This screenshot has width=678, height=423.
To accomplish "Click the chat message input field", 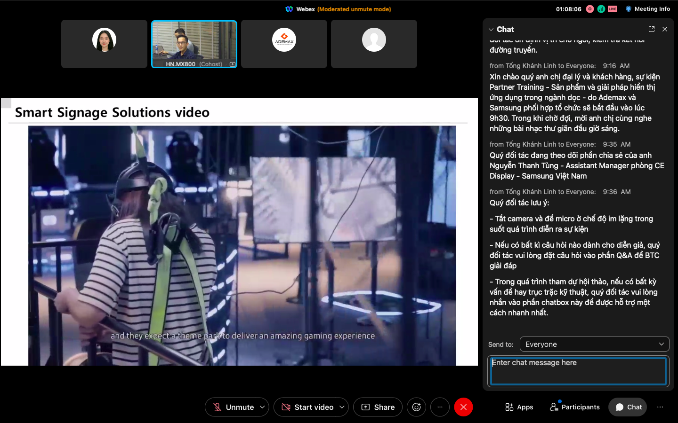I will pyautogui.click(x=578, y=371).
